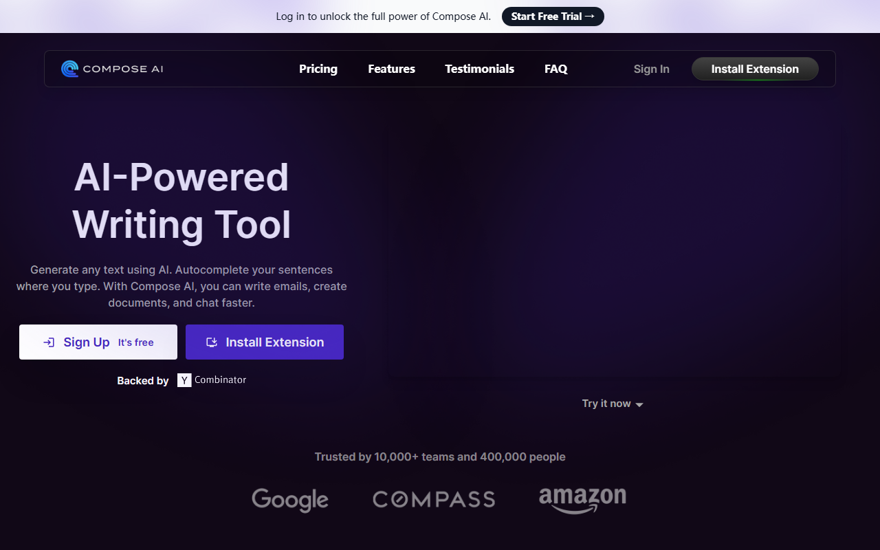
Task: Click the Generate any text using AI paragraph
Action: click(181, 286)
